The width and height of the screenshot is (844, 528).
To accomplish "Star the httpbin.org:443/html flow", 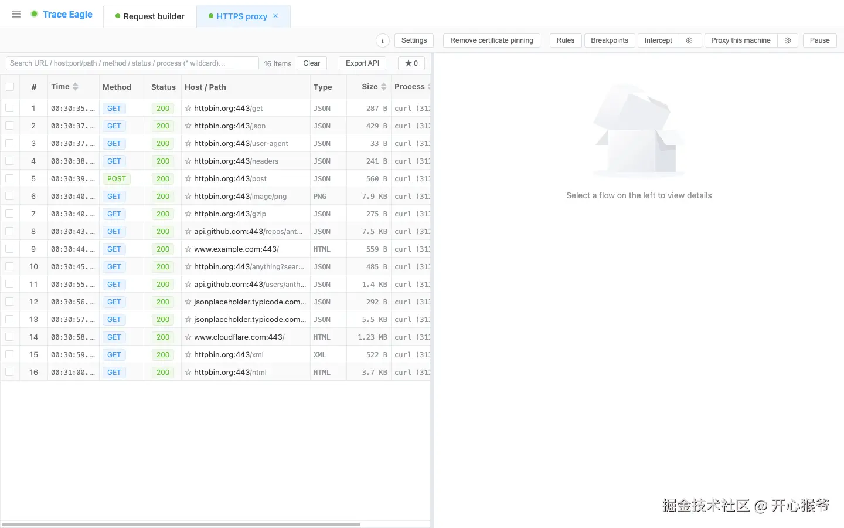I will click(188, 372).
